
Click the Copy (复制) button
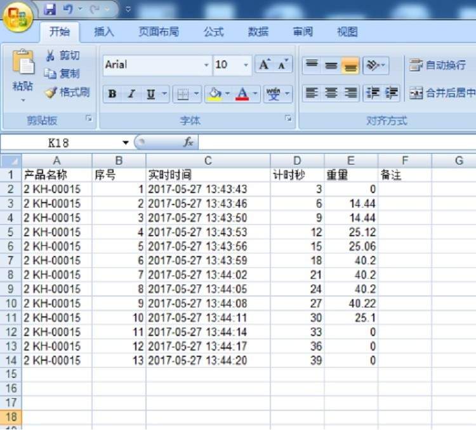[62, 74]
